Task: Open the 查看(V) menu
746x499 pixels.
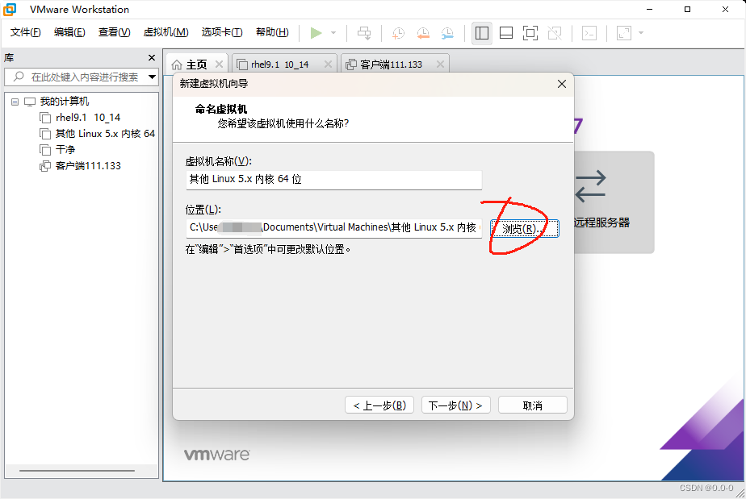Action: [x=114, y=32]
